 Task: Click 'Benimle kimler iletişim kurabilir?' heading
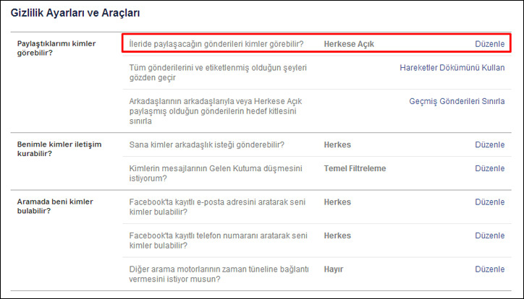pos(59,149)
